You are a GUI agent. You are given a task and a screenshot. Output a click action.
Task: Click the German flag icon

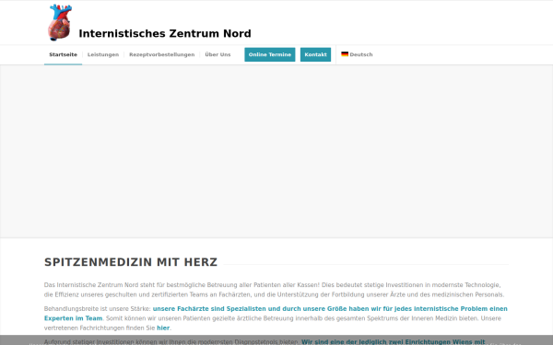345,54
